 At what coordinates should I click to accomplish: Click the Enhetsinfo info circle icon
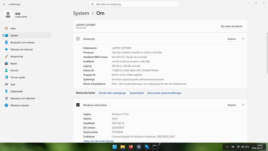pyautogui.click(x=78, y=39)
